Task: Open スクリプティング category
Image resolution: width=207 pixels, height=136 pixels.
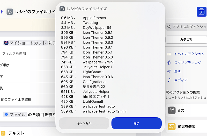Action: point(188,62)
